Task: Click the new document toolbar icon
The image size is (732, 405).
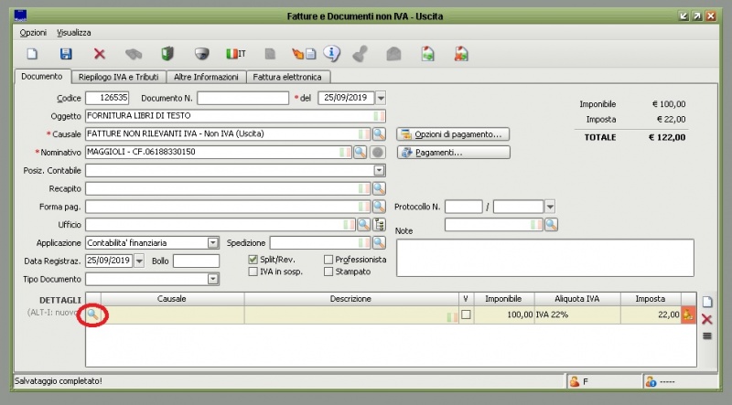Action: pos(32,54)
